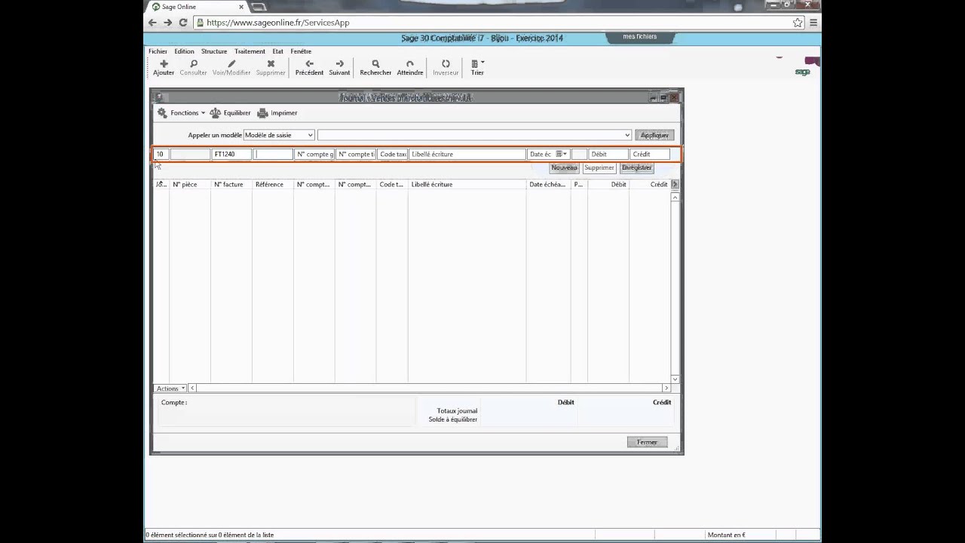This screenshot has height=543, width=965.
Task: Click the Date échéance column header
Action: click(549, 184)
